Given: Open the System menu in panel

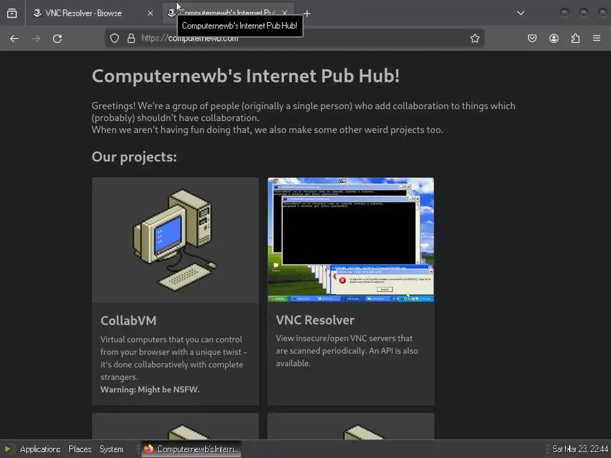Looking at the screenshot, I should click(112, 449).
